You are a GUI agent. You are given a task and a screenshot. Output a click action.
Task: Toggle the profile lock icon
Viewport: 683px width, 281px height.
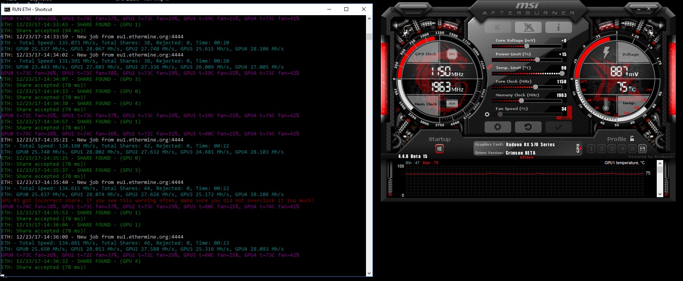pyautogui.click(x=632, y=139)
